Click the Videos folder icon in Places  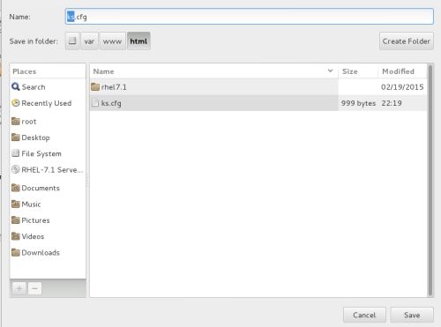pos(16,236)
